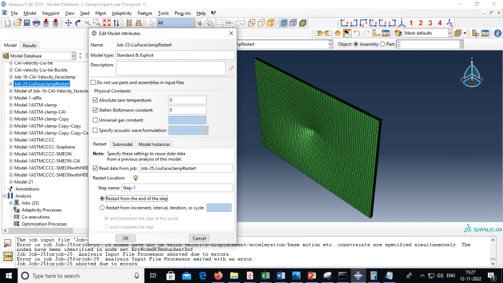Enable shaded render style
This screenshot has height=283, width=503.
271,23
